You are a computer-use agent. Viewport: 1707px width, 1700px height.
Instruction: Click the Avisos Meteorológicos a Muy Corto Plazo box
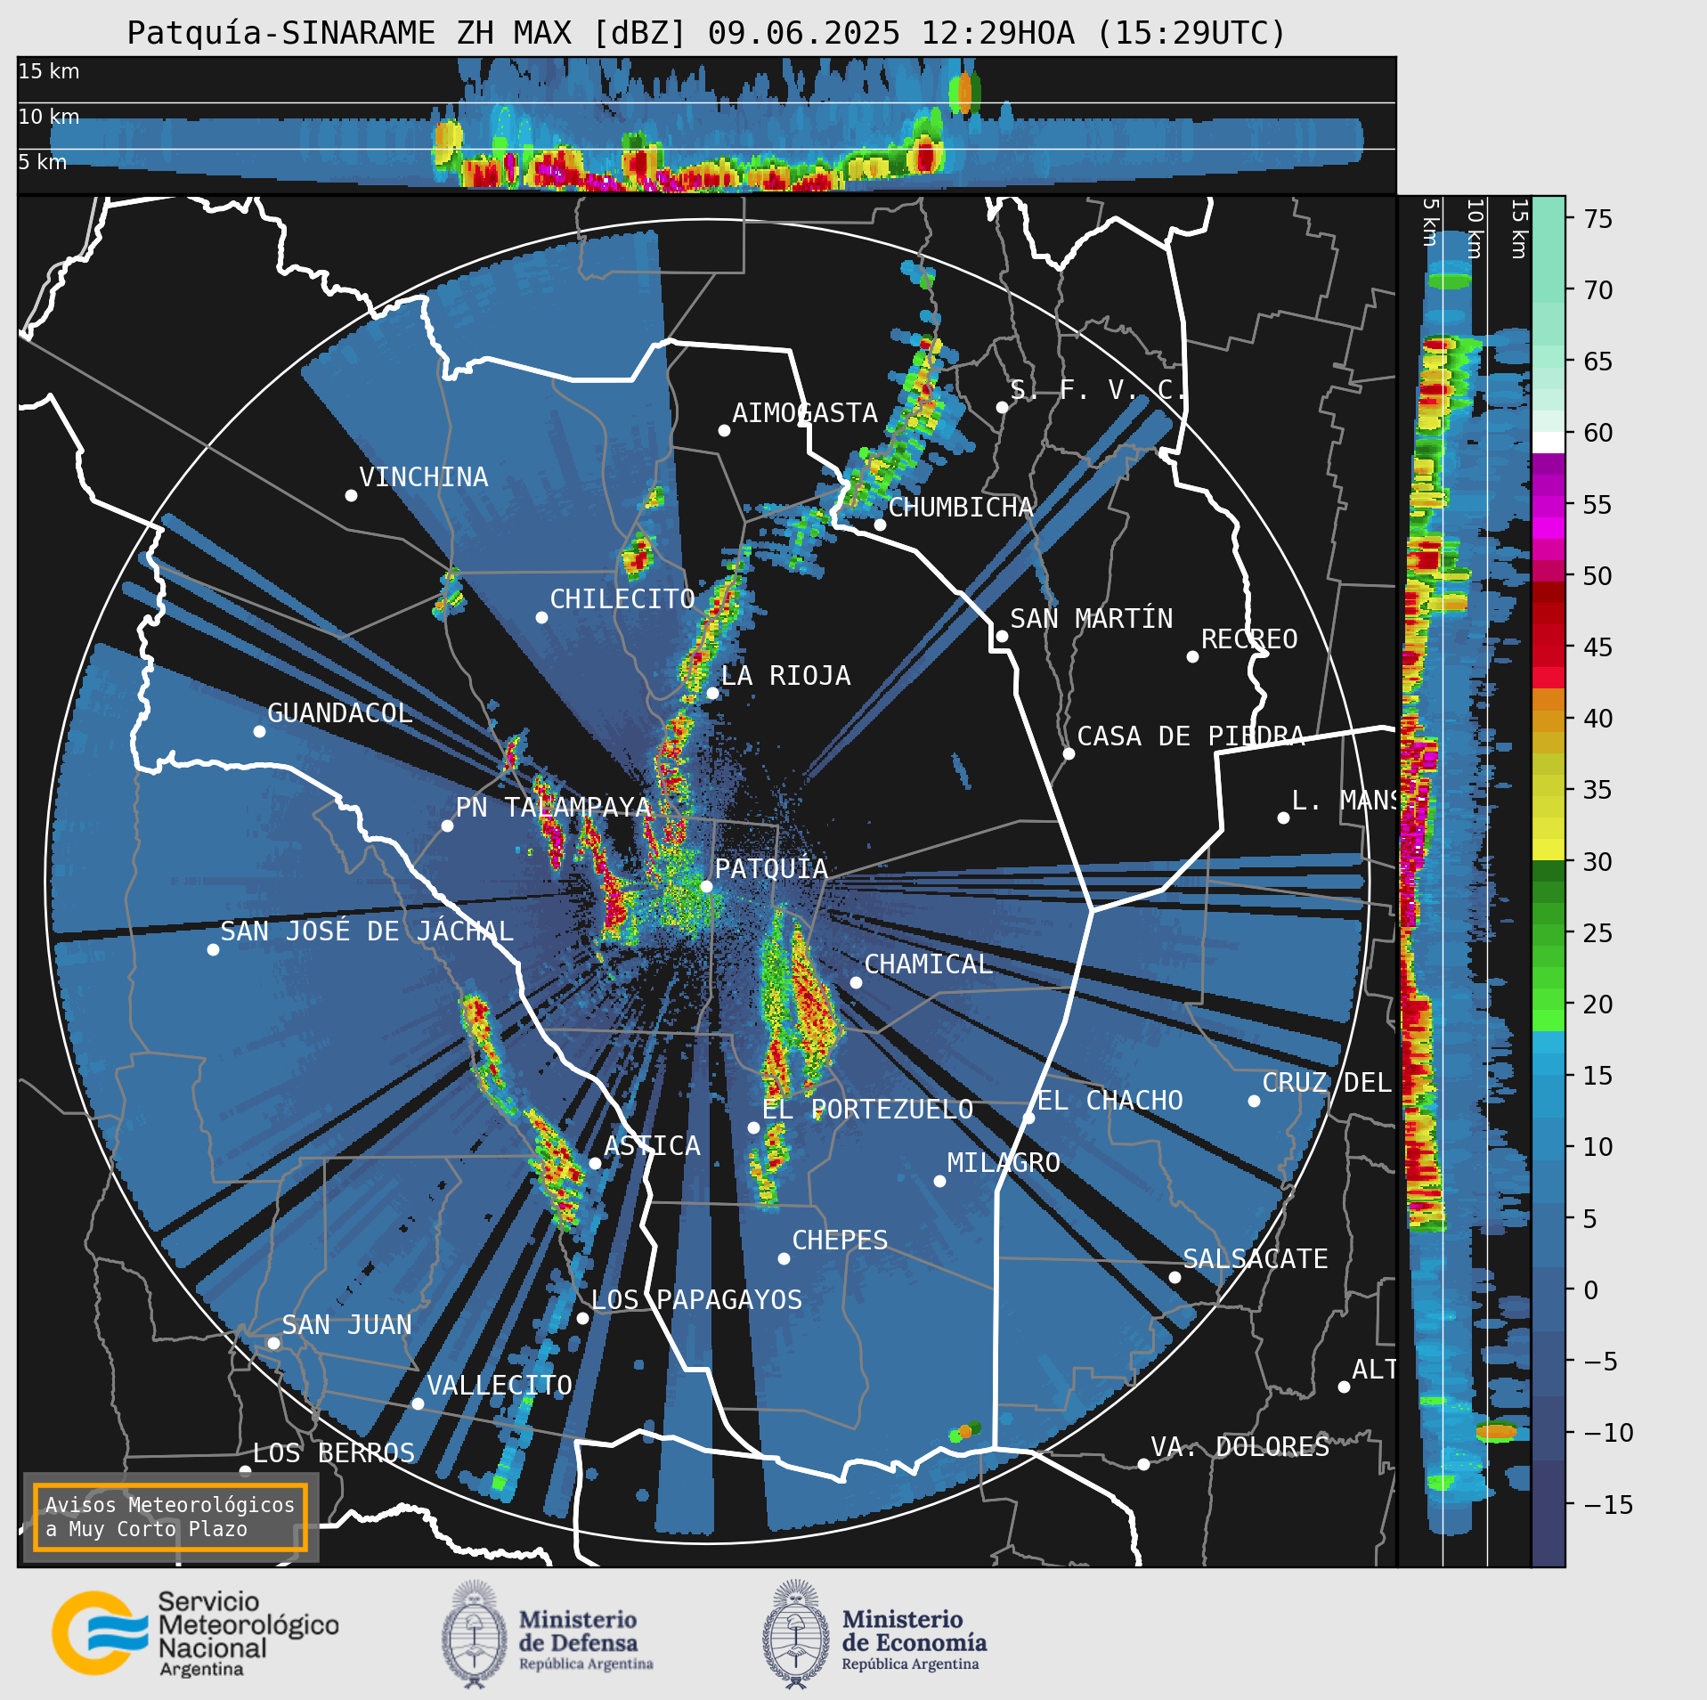[170, 1517]
